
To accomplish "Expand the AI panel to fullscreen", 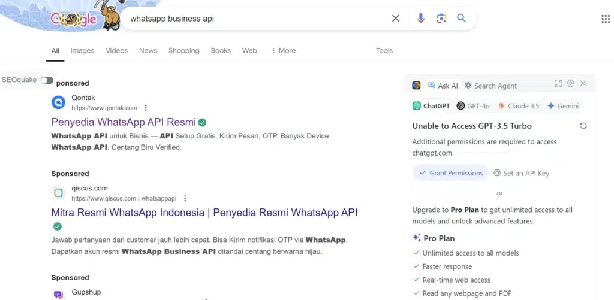I will [558, 83].
